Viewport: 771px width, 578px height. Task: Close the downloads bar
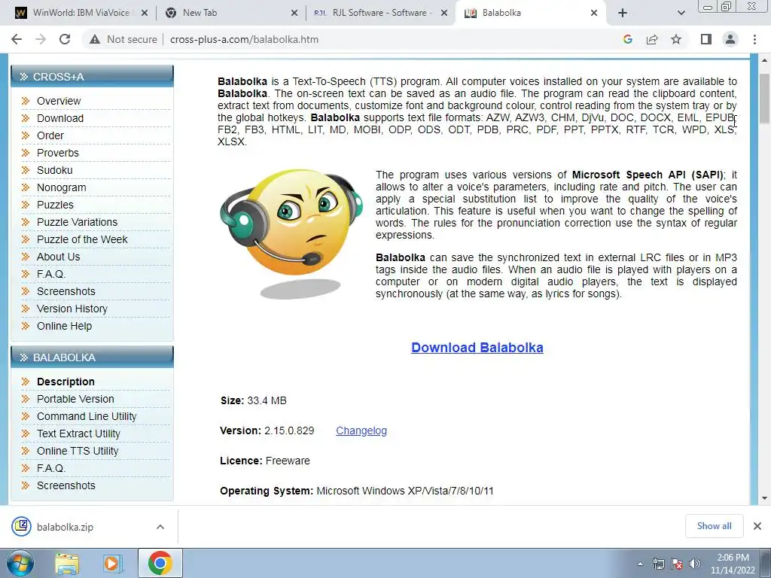click(757, 526)
